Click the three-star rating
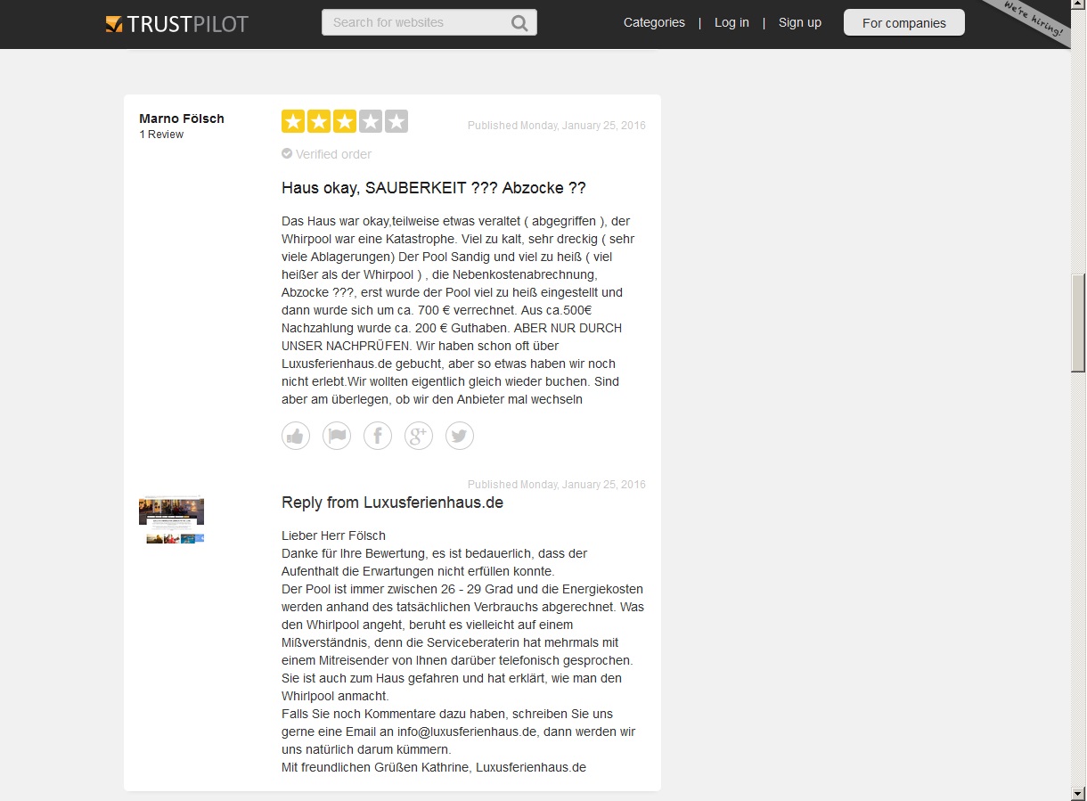The height and width of the screenshot is (801, 1087). pos(345,121)
